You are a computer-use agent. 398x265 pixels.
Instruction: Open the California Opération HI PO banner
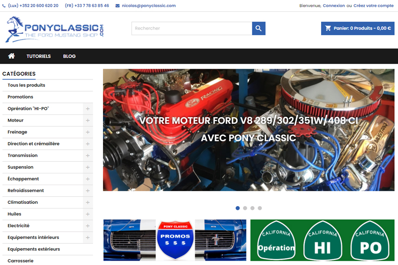tap(322, 240)
